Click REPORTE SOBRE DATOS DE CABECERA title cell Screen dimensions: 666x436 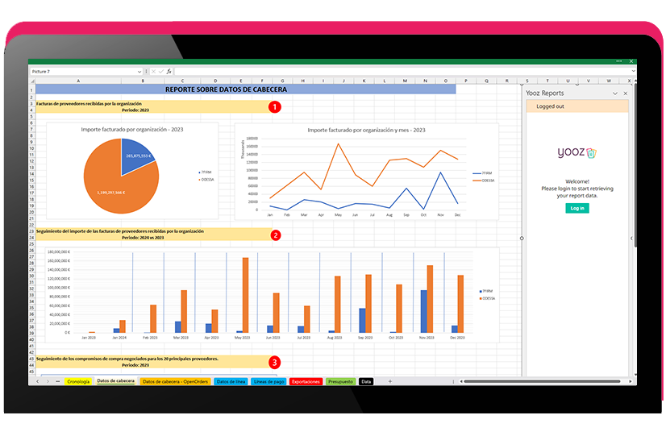click(245, 89)
